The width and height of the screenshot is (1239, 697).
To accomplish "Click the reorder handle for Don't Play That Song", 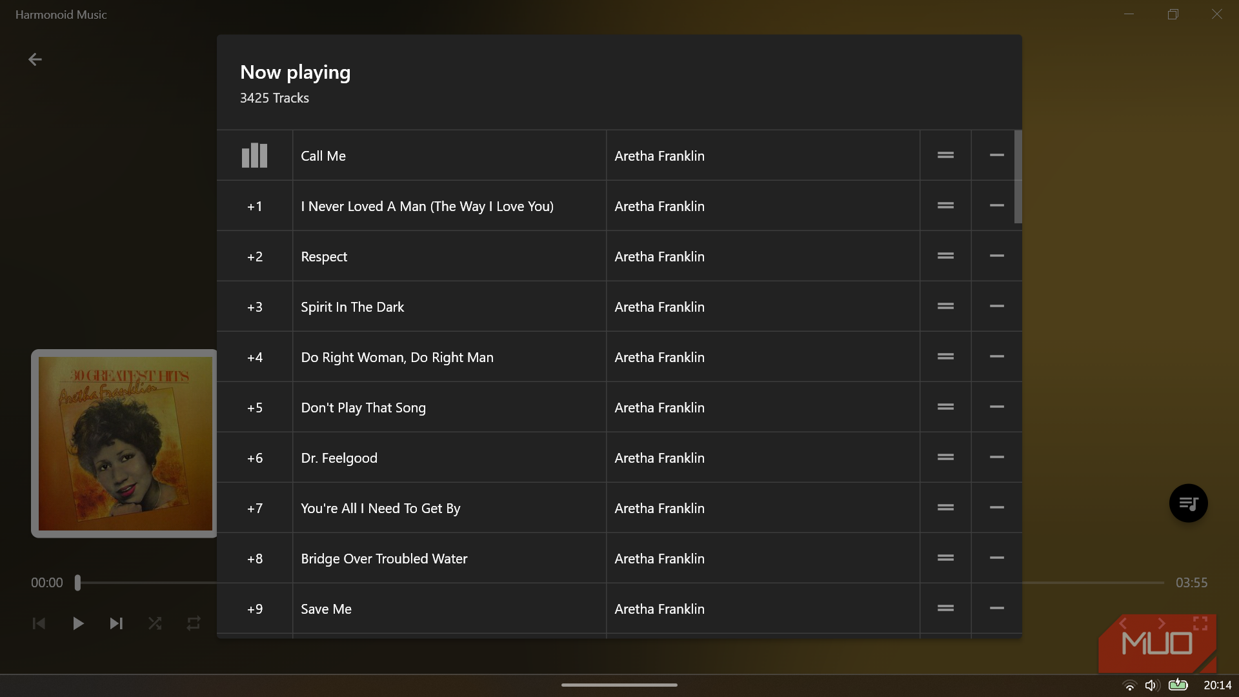I will point(945,407).
